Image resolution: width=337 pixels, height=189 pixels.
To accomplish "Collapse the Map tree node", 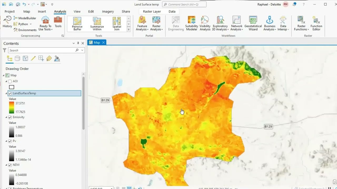I will (x=4, y=75).
